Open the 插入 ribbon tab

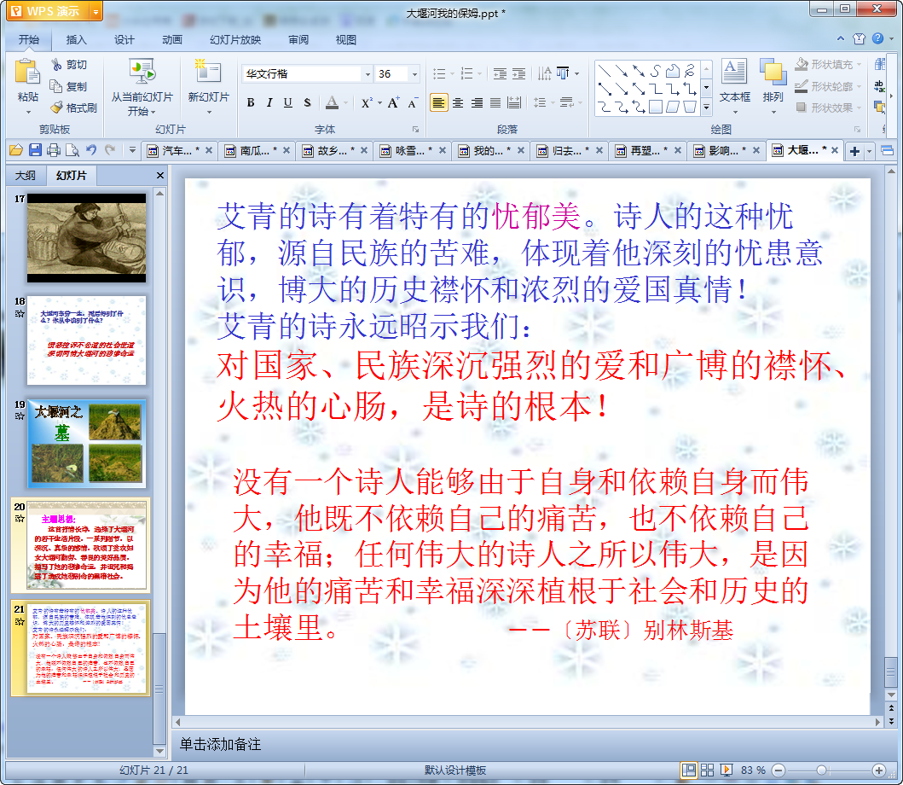coord(77,39)
